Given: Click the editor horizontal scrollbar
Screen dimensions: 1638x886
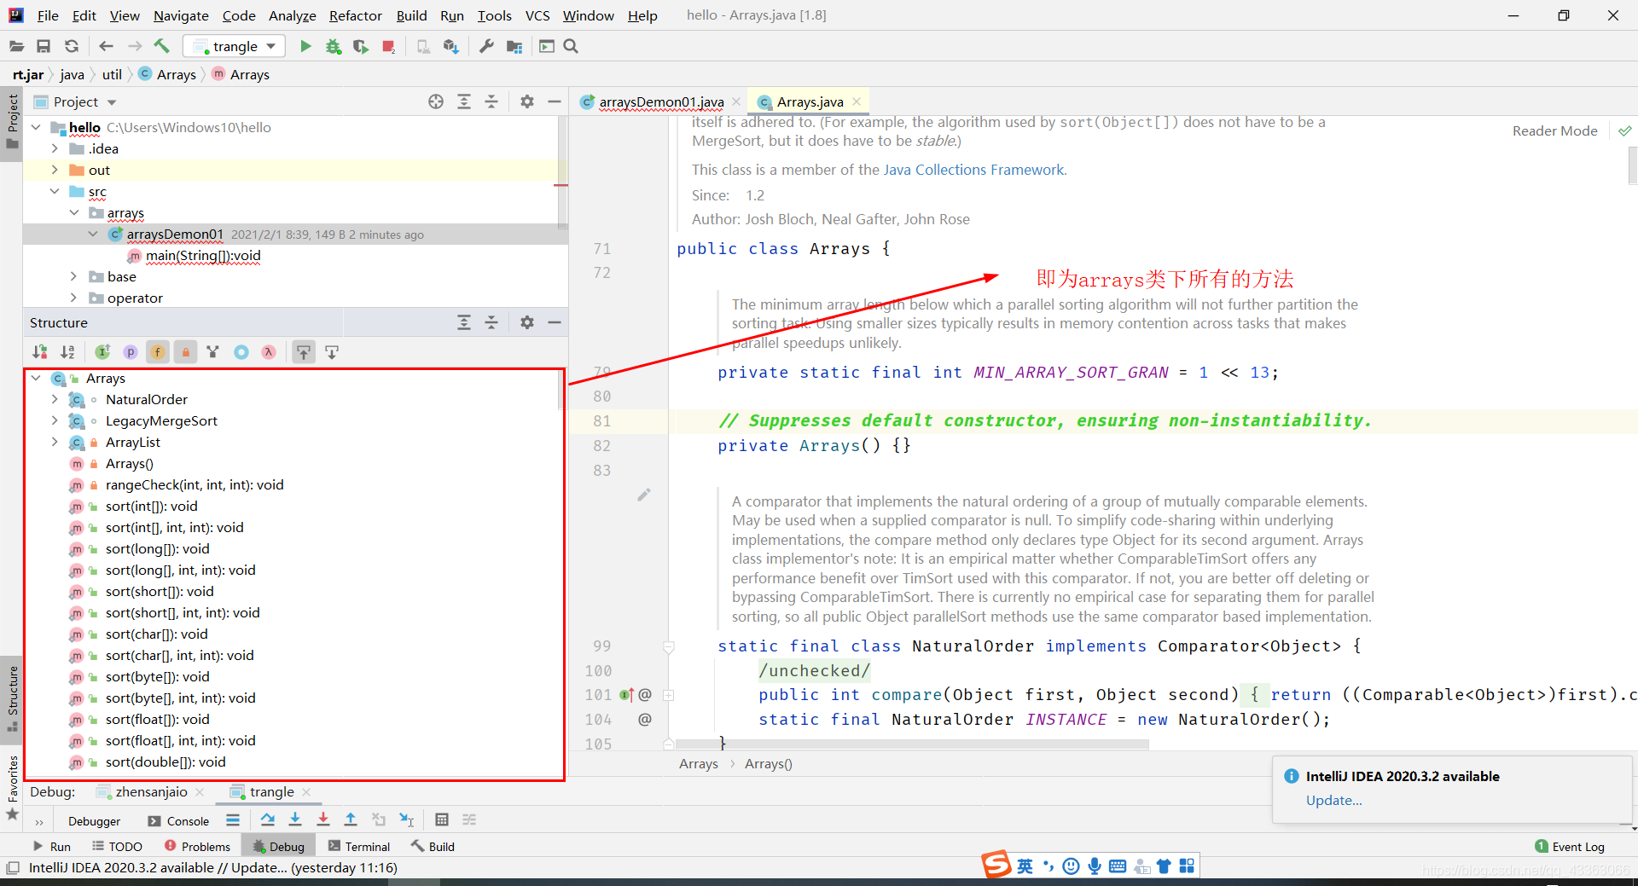Looking at the screenshot, I should pos(913,744).
